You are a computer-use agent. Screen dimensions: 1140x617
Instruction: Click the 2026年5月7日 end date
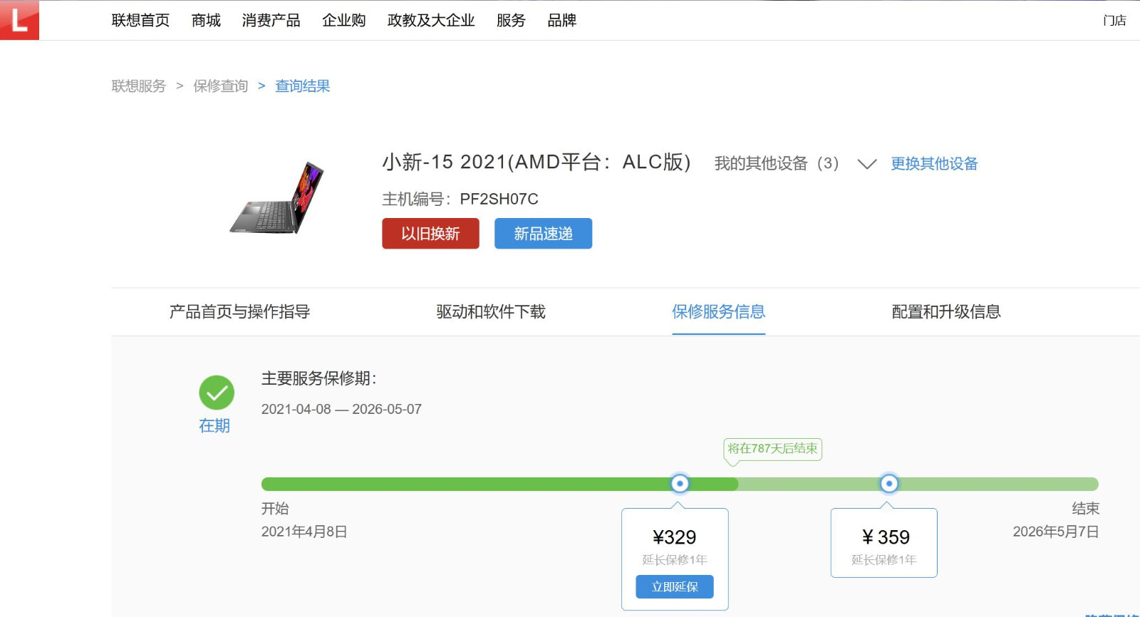click(x=1056, y=532)
